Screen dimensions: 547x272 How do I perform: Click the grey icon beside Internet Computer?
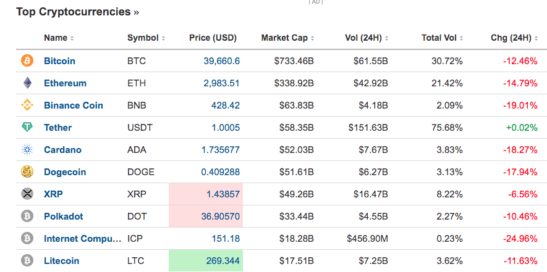click(x=27, y=239)
